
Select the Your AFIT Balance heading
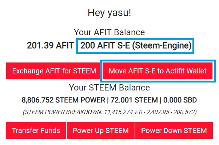[109, 32]
